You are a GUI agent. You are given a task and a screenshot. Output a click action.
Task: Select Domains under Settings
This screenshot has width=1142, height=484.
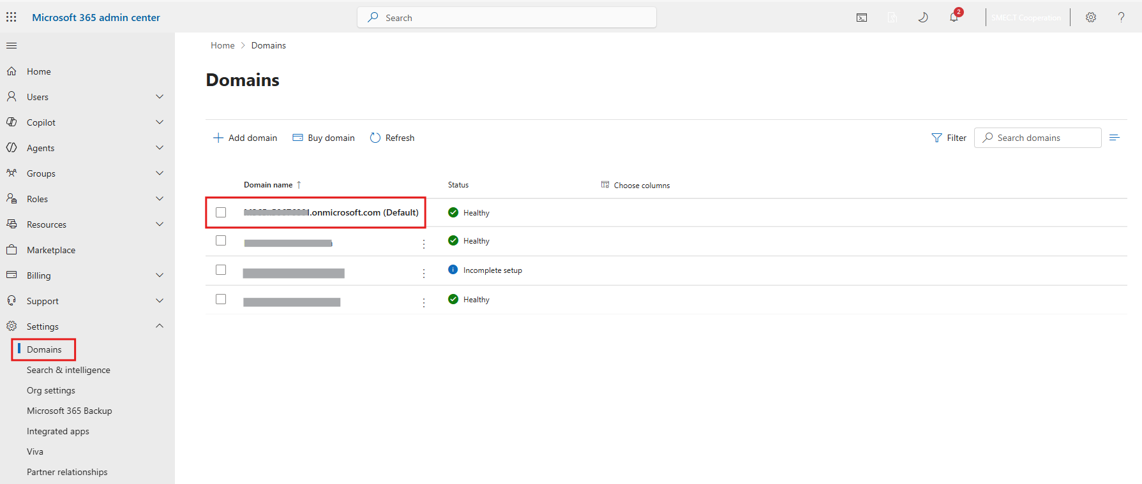pos(44,349)
